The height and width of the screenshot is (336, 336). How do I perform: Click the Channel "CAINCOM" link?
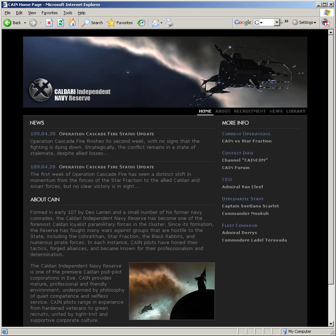(245, 160)
